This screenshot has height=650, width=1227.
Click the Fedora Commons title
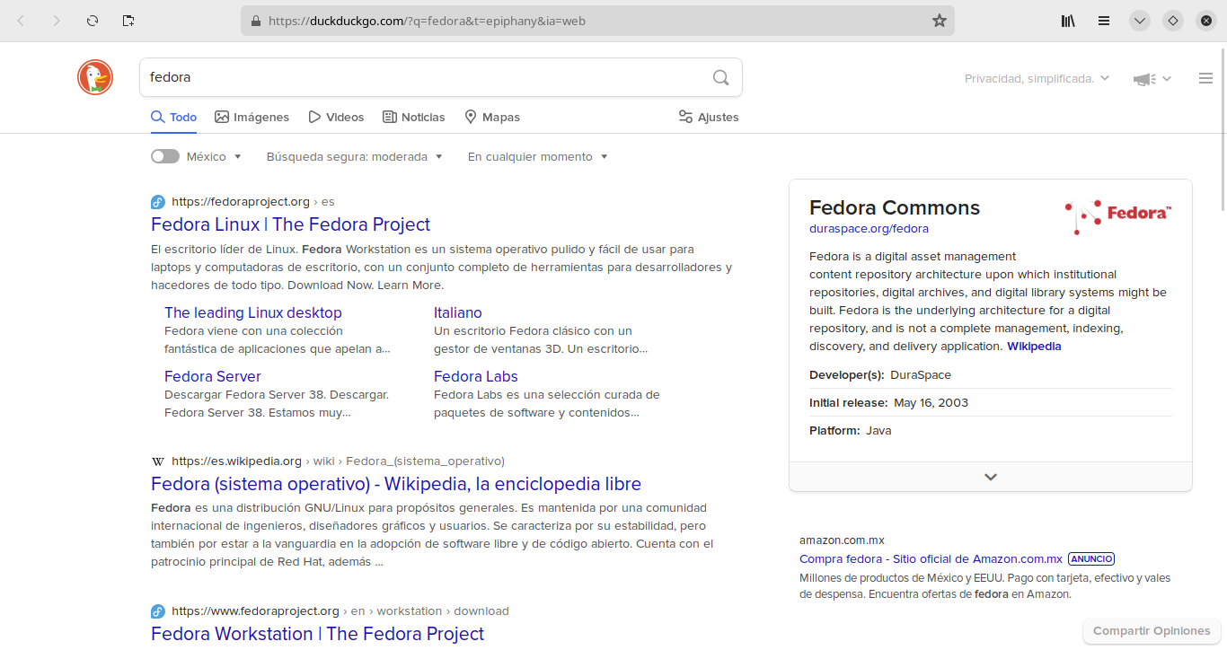click(x=895, y=207)
